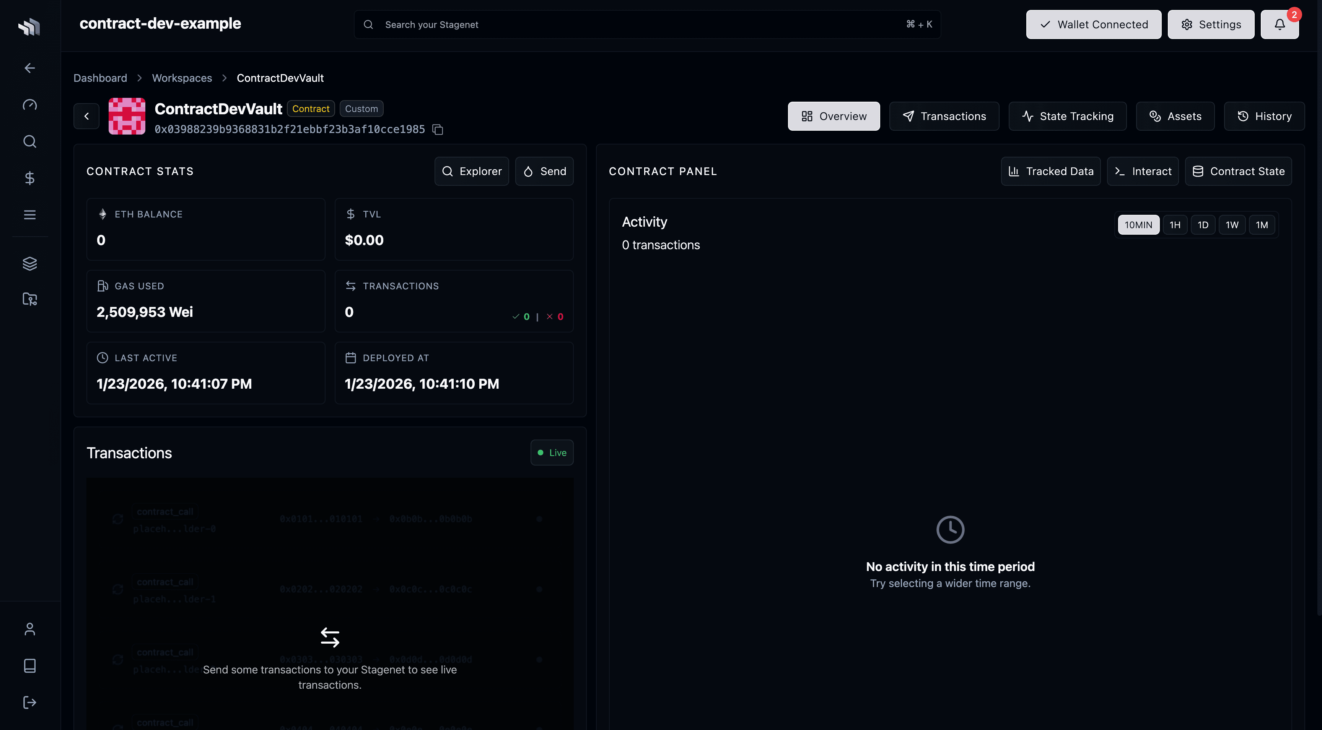The height and width of the screenshot is (730, 1322).
Task: Click the back chevron beside ContractDevVault avatar
Action: (x=86, y=116)
